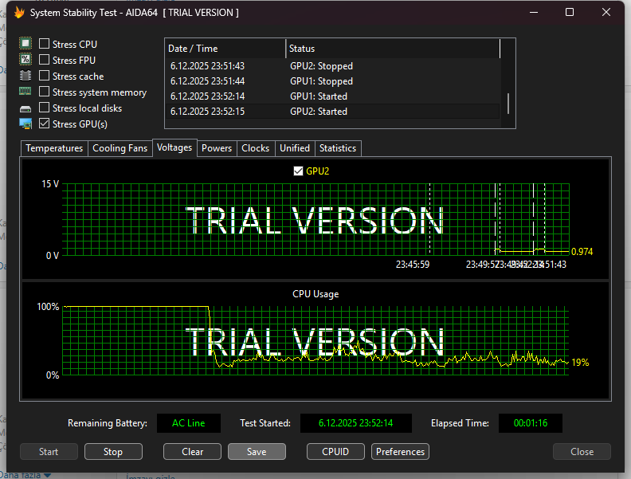Switch to the Temperatures tab

pyautogui.click(x=54, y=148)
